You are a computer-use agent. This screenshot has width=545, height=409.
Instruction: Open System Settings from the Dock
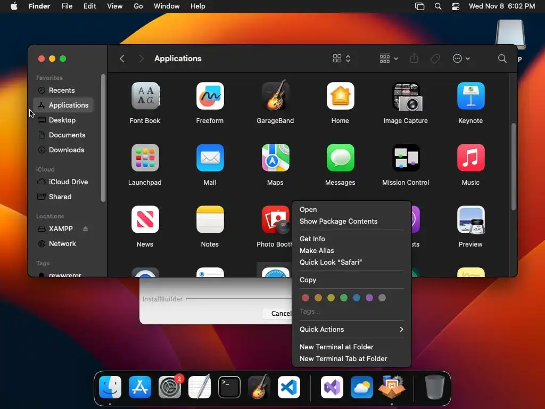tap(170, 387)
